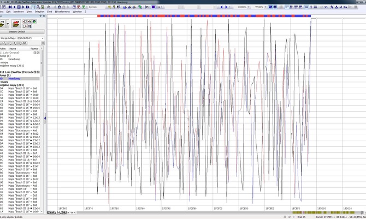Switch to 3D view mode
Screen dimensions: 366x219
click(64, 212)
